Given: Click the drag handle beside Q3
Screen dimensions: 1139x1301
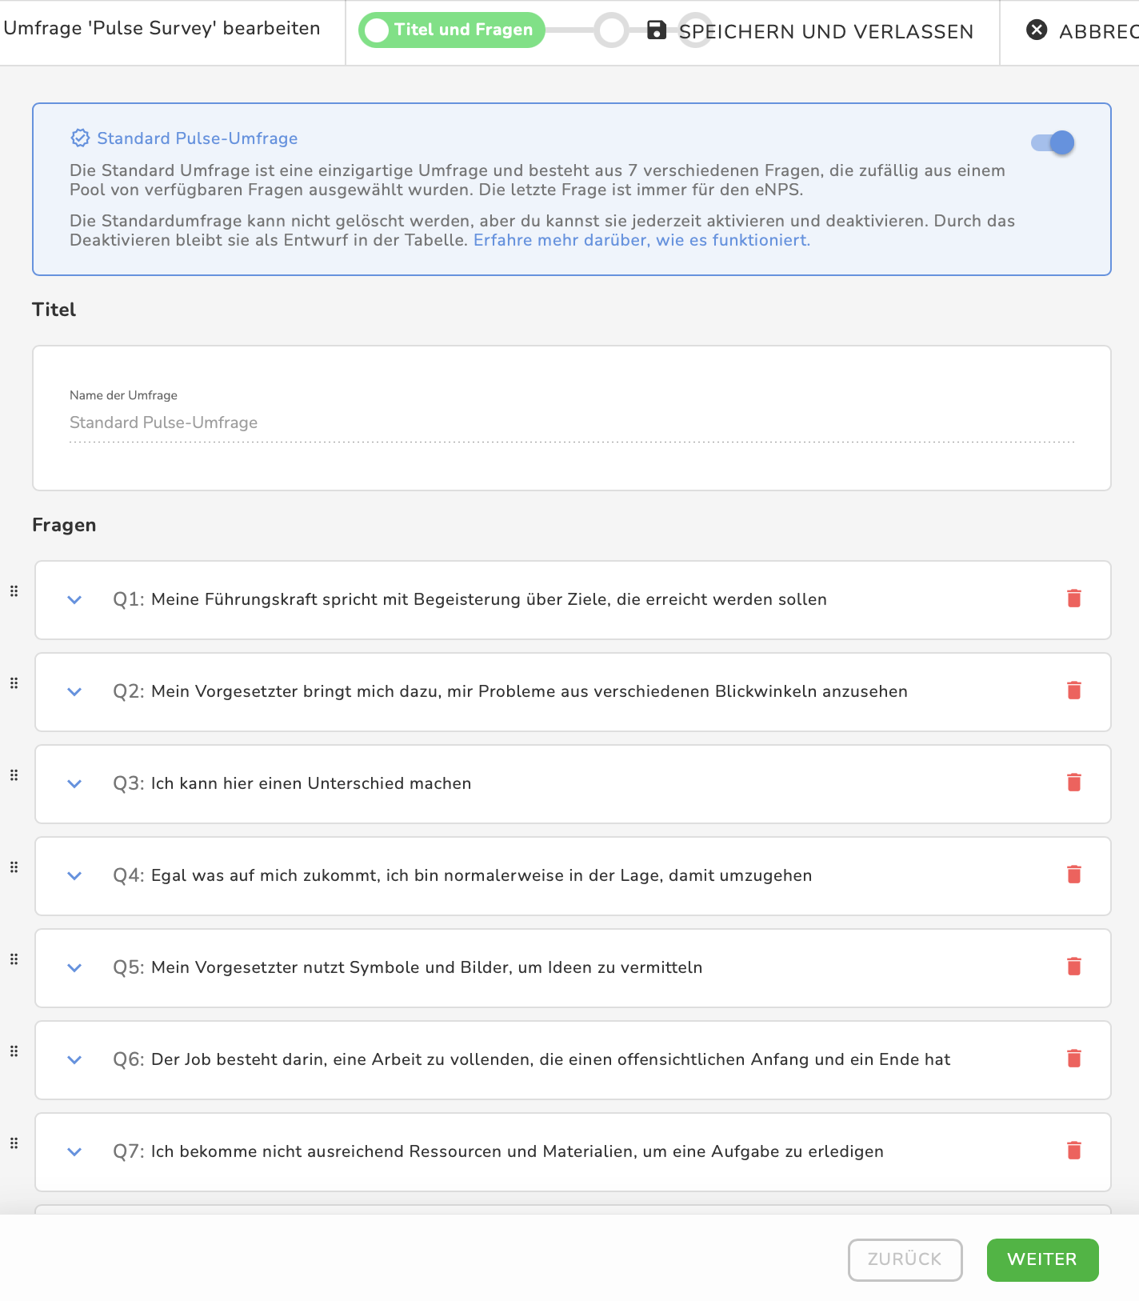Looking at the screenshot, I should pos(14,775).
